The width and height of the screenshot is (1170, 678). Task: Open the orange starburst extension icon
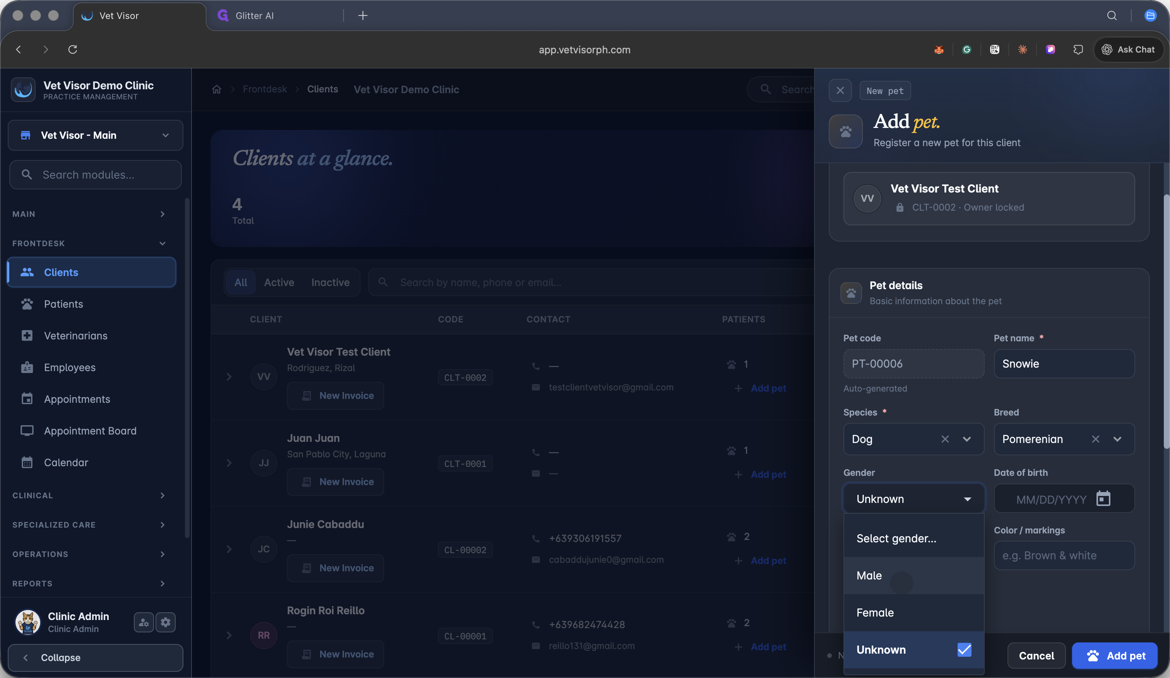click(x=1022, y=49)
